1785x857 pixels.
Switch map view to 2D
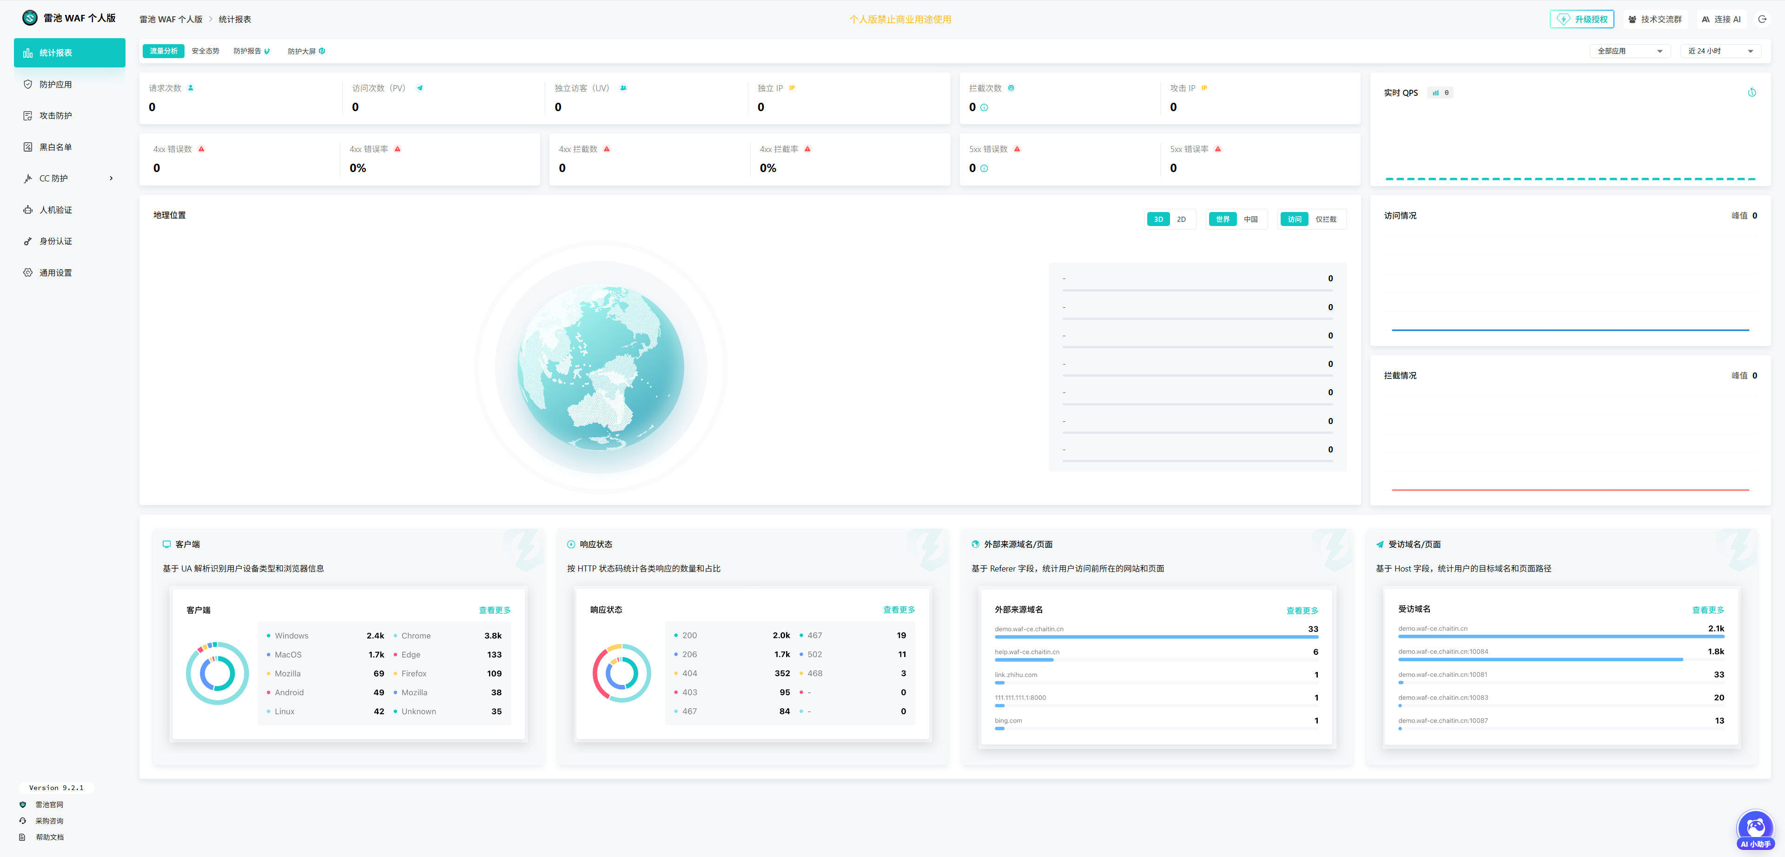coord(1182,220)
